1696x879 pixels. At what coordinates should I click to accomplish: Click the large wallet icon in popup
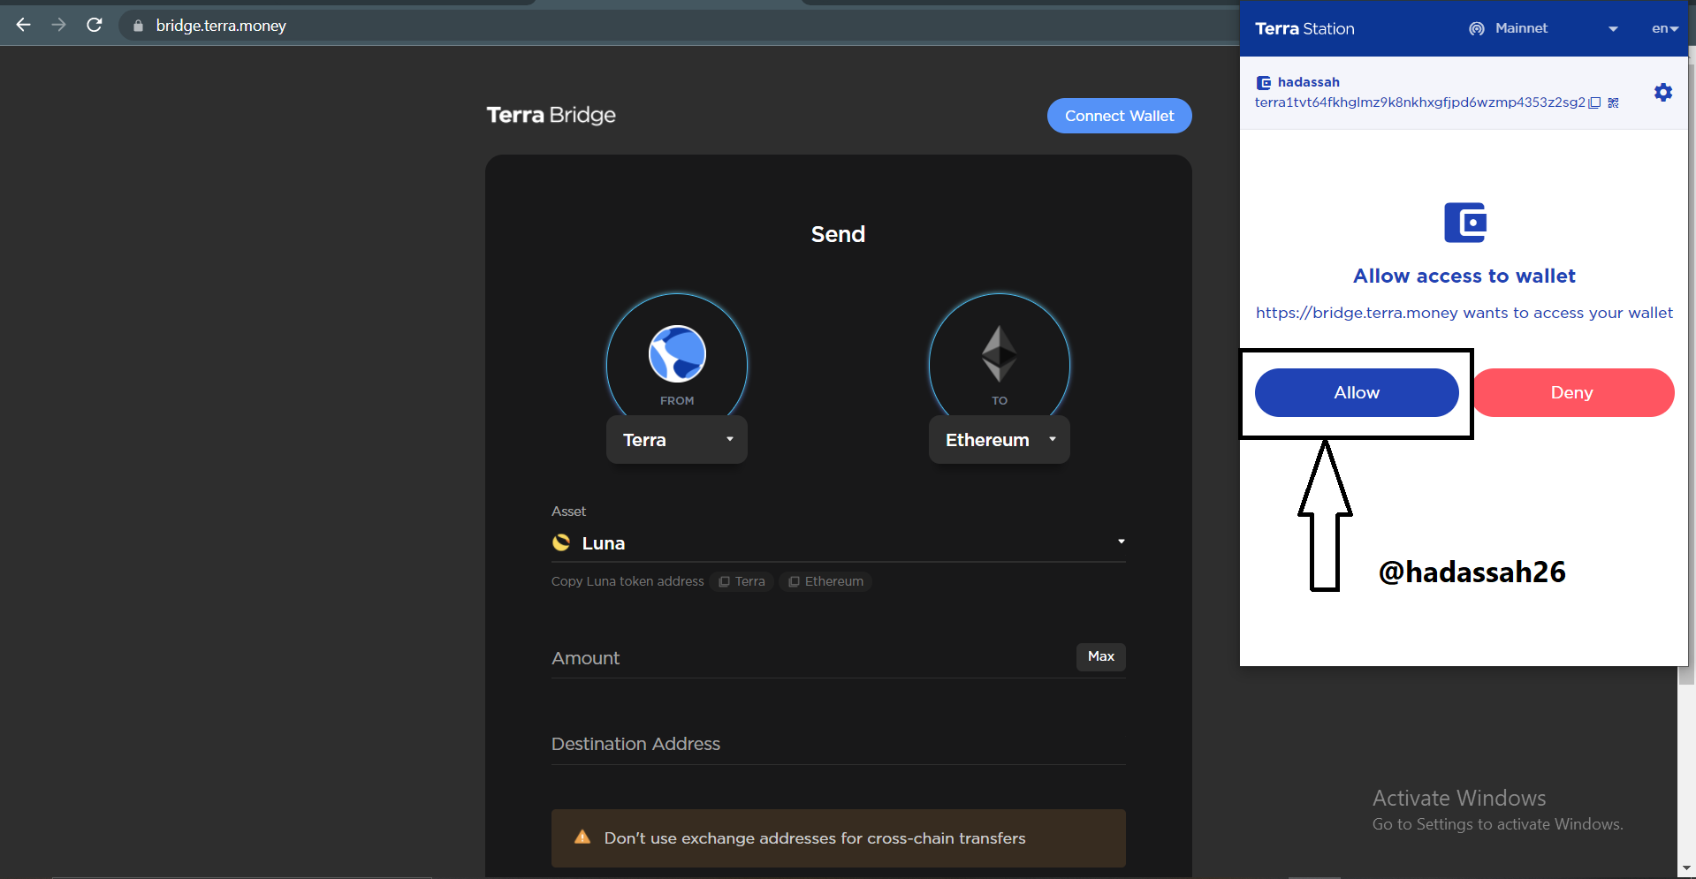(x=1465, y=223)
